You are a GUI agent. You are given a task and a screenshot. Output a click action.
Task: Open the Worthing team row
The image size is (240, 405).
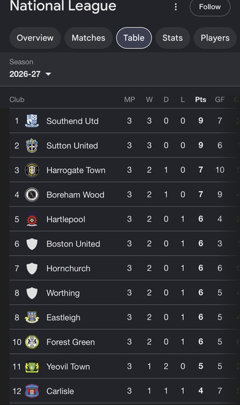(124, 293)
